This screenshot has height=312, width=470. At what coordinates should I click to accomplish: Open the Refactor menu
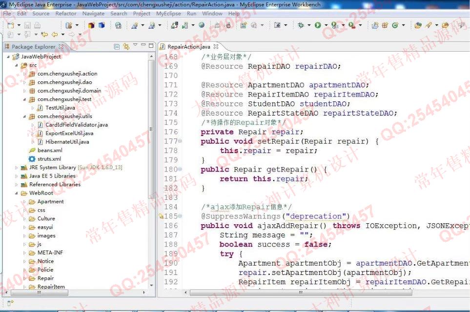[66, 14]
